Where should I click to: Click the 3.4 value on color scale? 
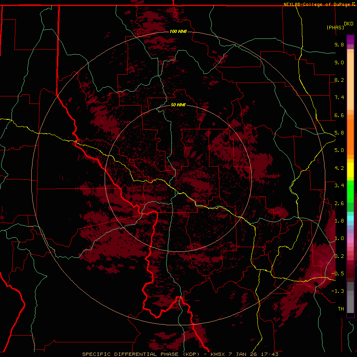(x=339, y=186)
